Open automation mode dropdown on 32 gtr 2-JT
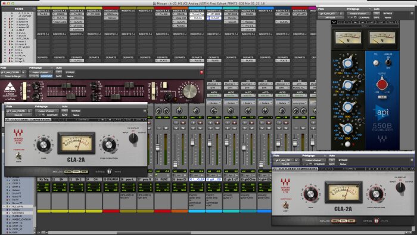The height and width of the screenshot is (235, 417). pos(231,95)
